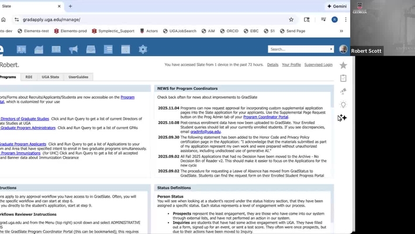Bookmark this page with the star icon
The height and width of the screenshot is (234, 415).
coord(291,19)
